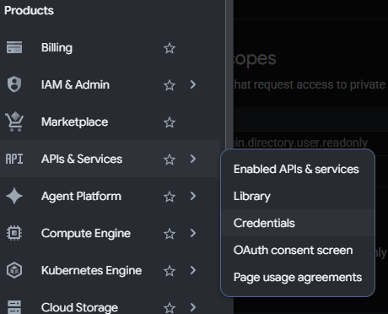388x314 pixels.
Task: Open the Agent Platform submenu chevron
Action: [193, 196]
